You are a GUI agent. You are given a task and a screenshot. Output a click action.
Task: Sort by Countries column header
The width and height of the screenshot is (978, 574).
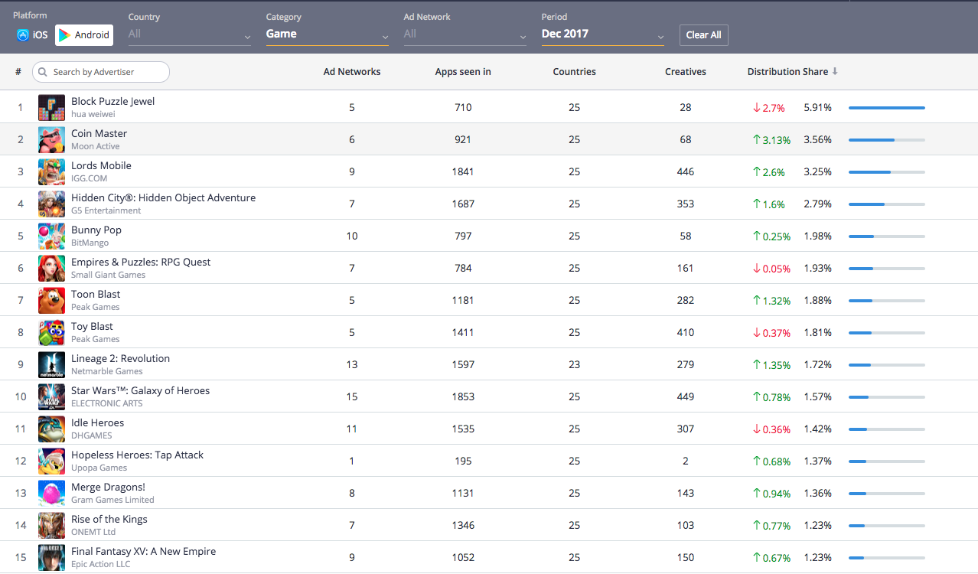[x=574, y=72]
